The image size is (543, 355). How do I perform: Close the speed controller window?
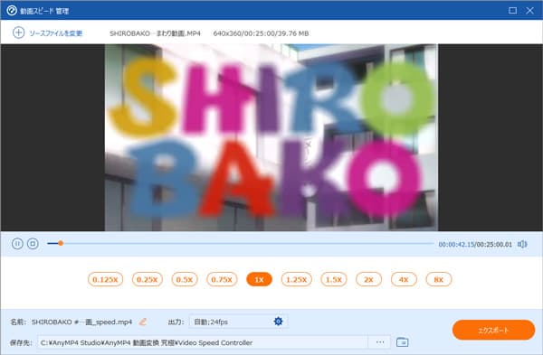(529, 10)
